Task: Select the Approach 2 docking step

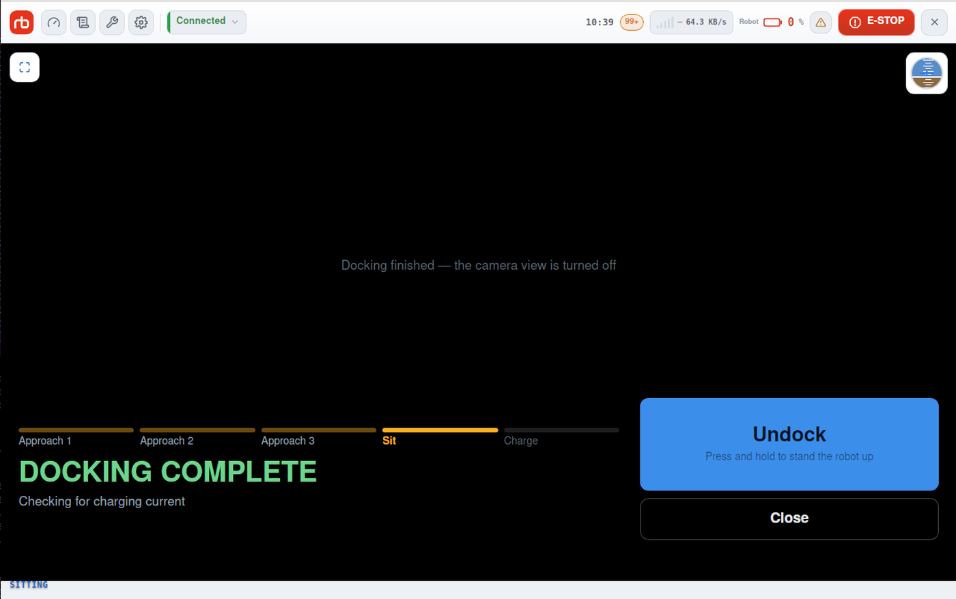Action: (x=197, y=437)
